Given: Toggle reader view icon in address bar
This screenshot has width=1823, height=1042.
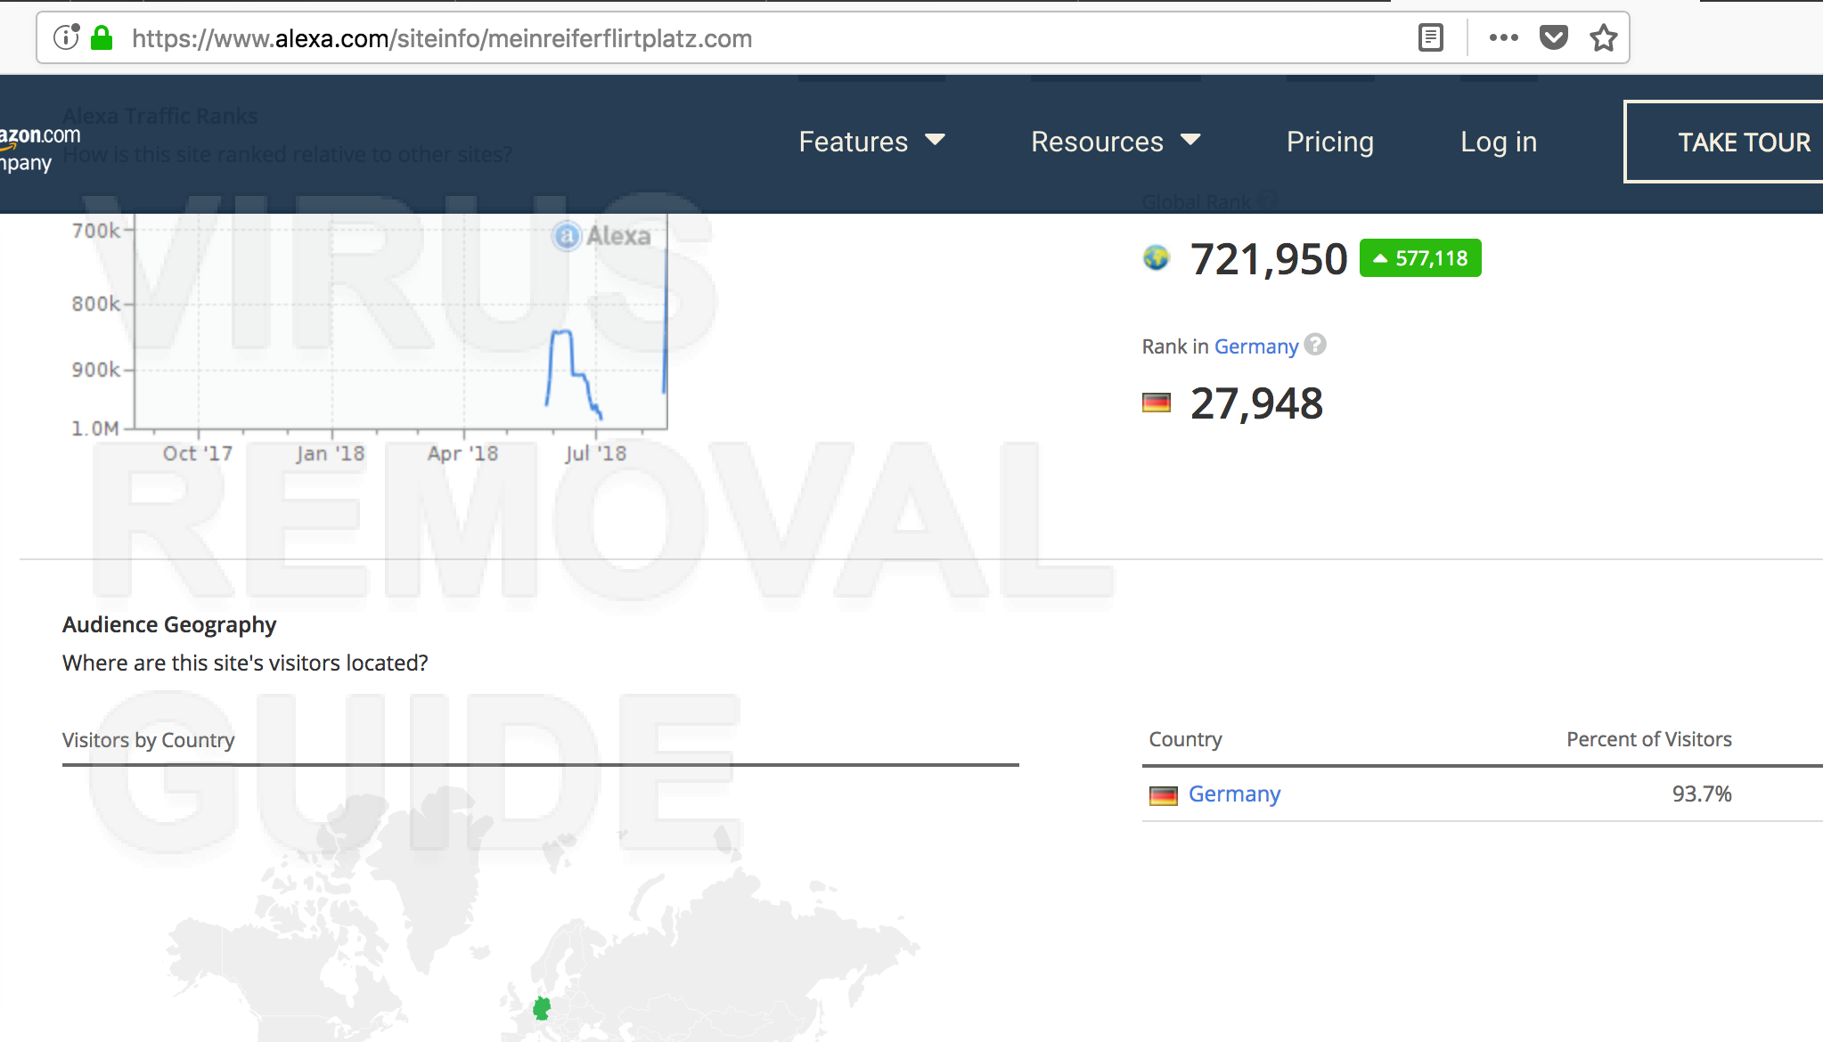Looking at the screenshot, I should click(x=1430, y=37).
